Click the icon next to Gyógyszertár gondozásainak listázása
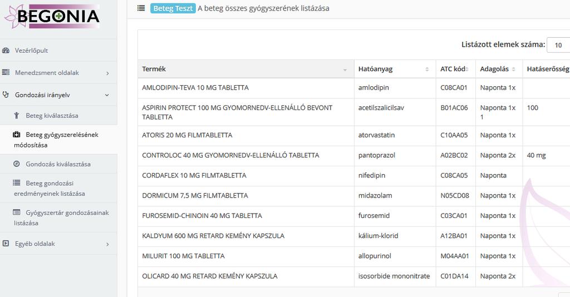570x297 pixels. 17,212
